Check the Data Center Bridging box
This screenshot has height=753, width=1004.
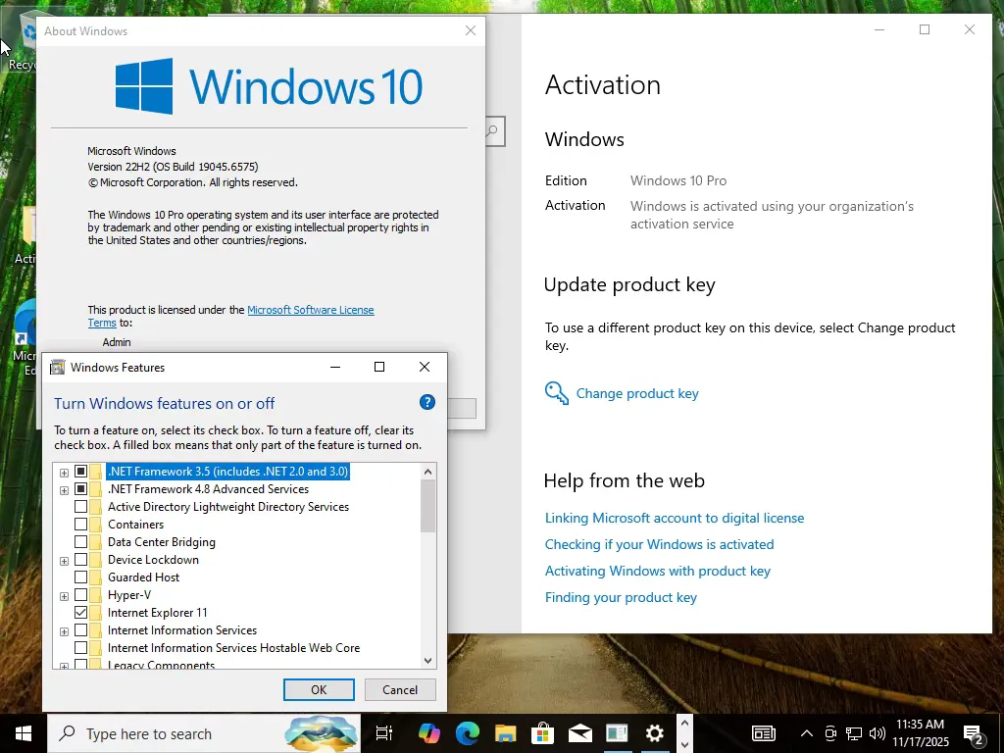80,541
